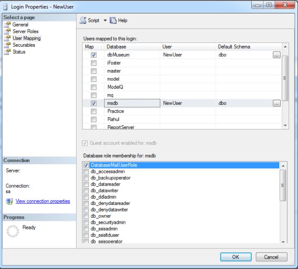Check the db_datareader role
Screen dimensions: 298x269
coord(86,184)
